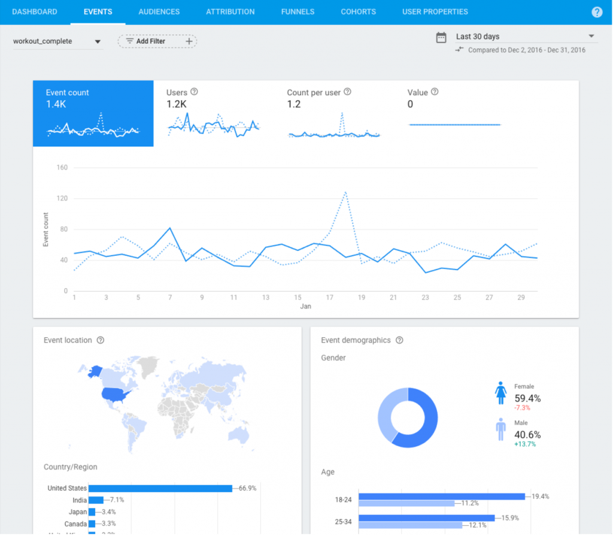Click the help question mark icon in header
613x536 pixels.
tap(597, 12)
